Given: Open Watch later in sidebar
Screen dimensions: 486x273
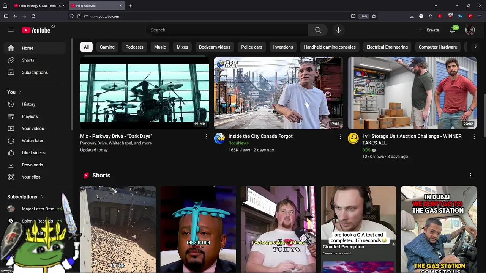Looking at the screenshot, I should coord(35,141).
